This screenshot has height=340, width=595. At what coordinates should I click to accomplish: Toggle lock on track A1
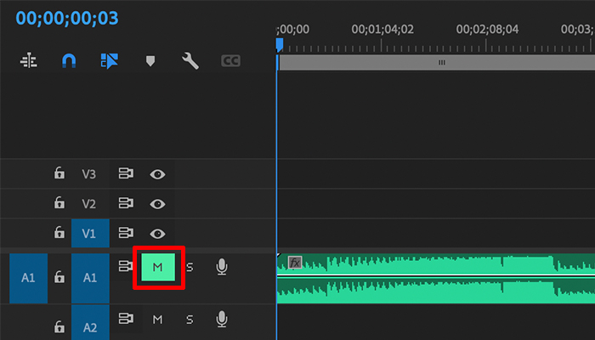pos(59,277)
